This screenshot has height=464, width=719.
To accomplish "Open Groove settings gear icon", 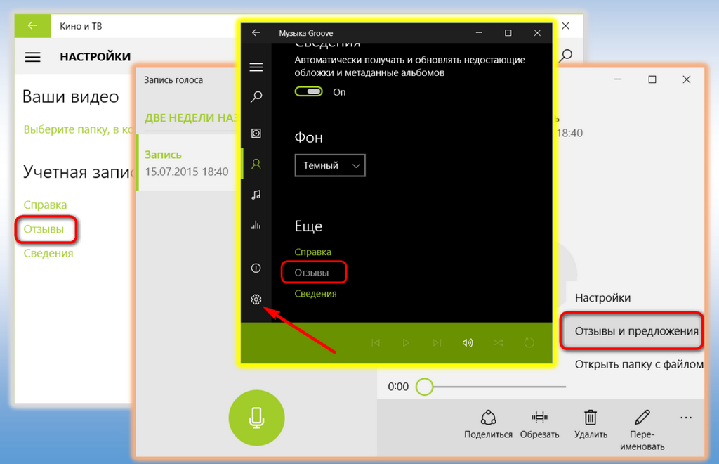I will [256, 299].
